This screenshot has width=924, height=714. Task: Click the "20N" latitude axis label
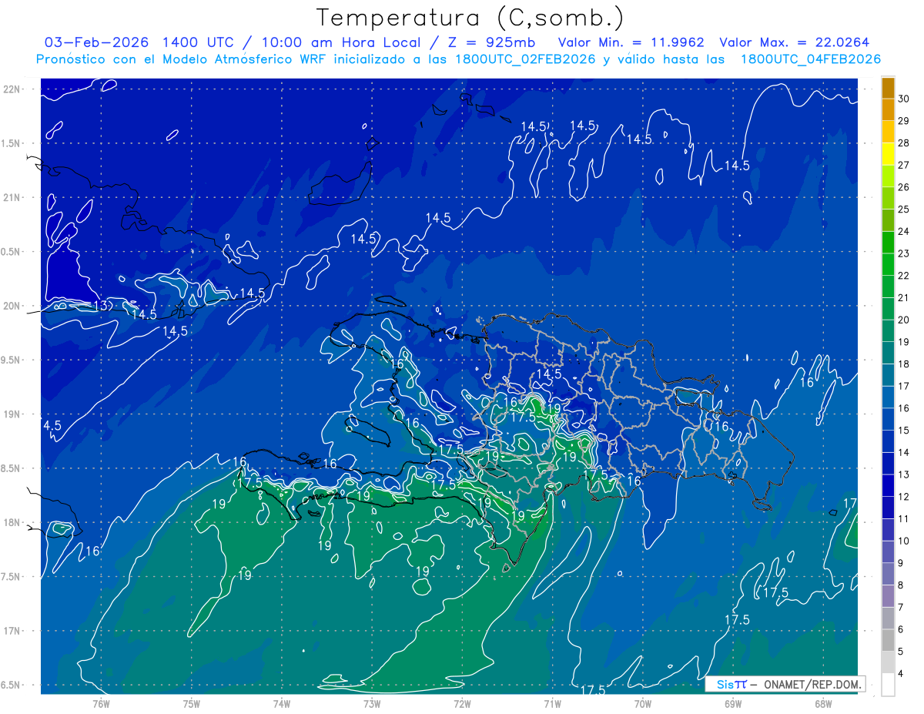coord(12,307)
